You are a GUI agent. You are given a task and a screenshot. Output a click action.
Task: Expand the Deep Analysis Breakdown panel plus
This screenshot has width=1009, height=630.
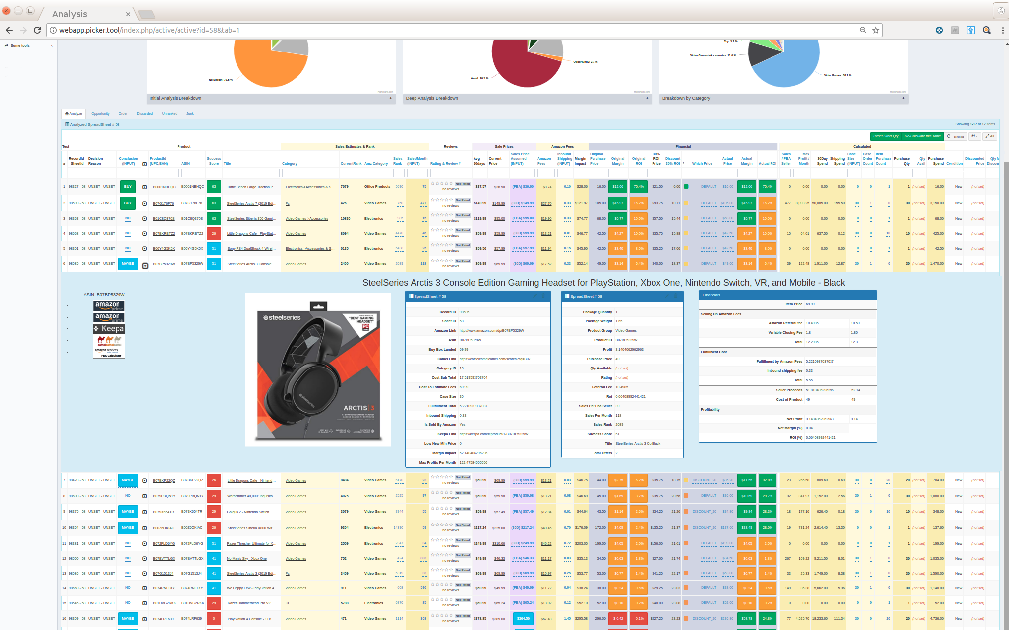click(x=647, y=98)
